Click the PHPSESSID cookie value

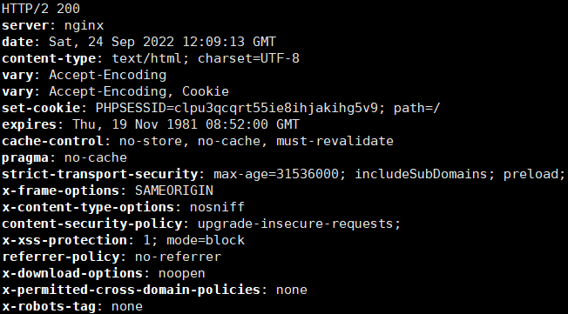pos(237,109)
